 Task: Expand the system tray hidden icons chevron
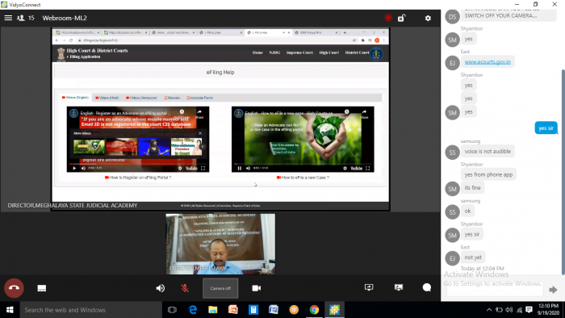(489, 310)
